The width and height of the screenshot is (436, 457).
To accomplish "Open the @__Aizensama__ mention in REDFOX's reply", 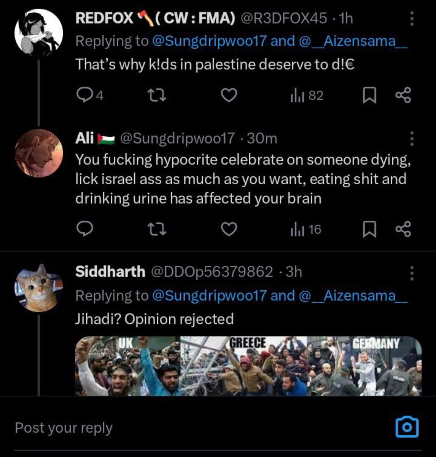I will pos(353,42).
